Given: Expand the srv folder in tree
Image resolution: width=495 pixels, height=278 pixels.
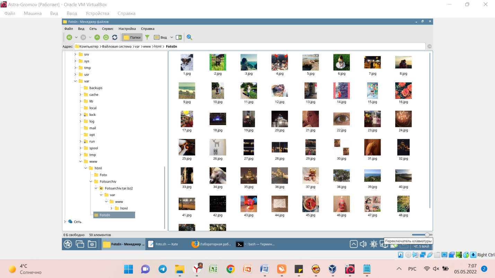Looking at the screenshot, I should coord(76,55).
